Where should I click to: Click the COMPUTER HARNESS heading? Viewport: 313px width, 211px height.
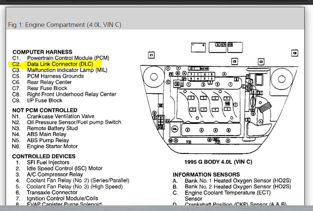point(42,52)
